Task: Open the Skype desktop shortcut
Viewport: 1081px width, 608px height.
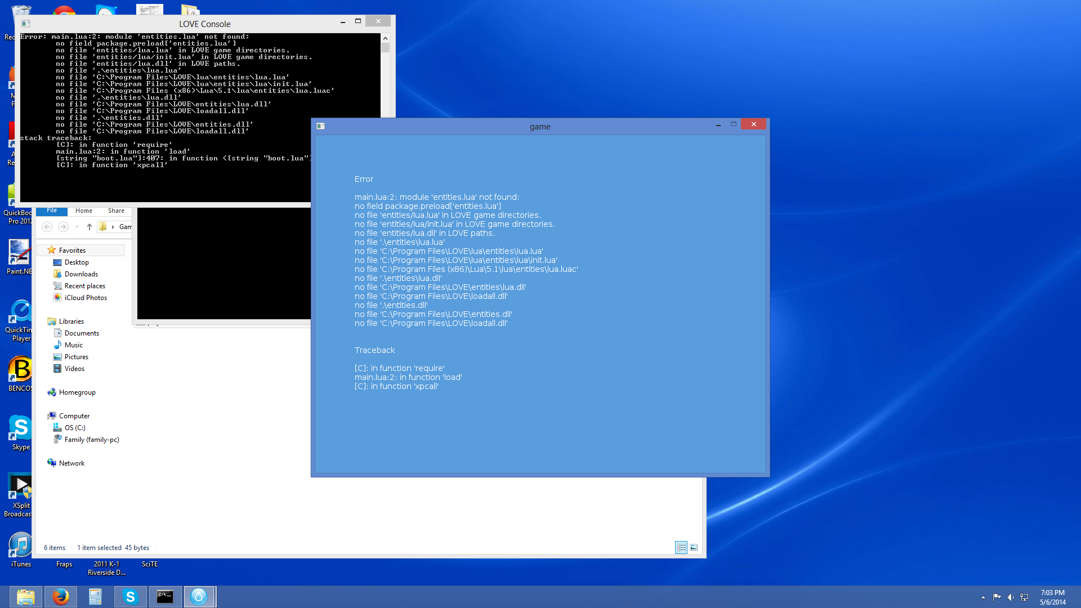Action: pos(21,432)
